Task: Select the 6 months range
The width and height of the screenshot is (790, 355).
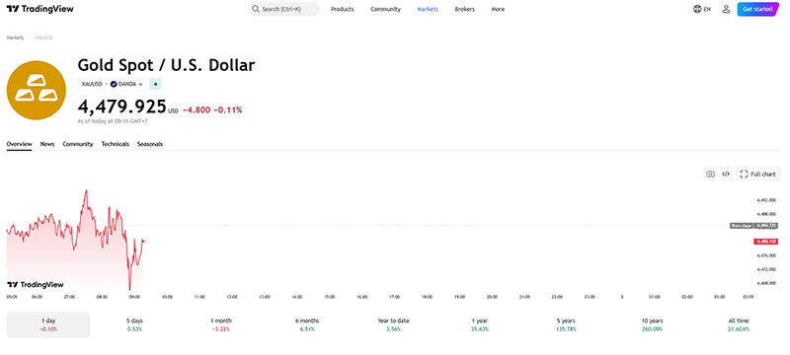Action: (307, 324)
